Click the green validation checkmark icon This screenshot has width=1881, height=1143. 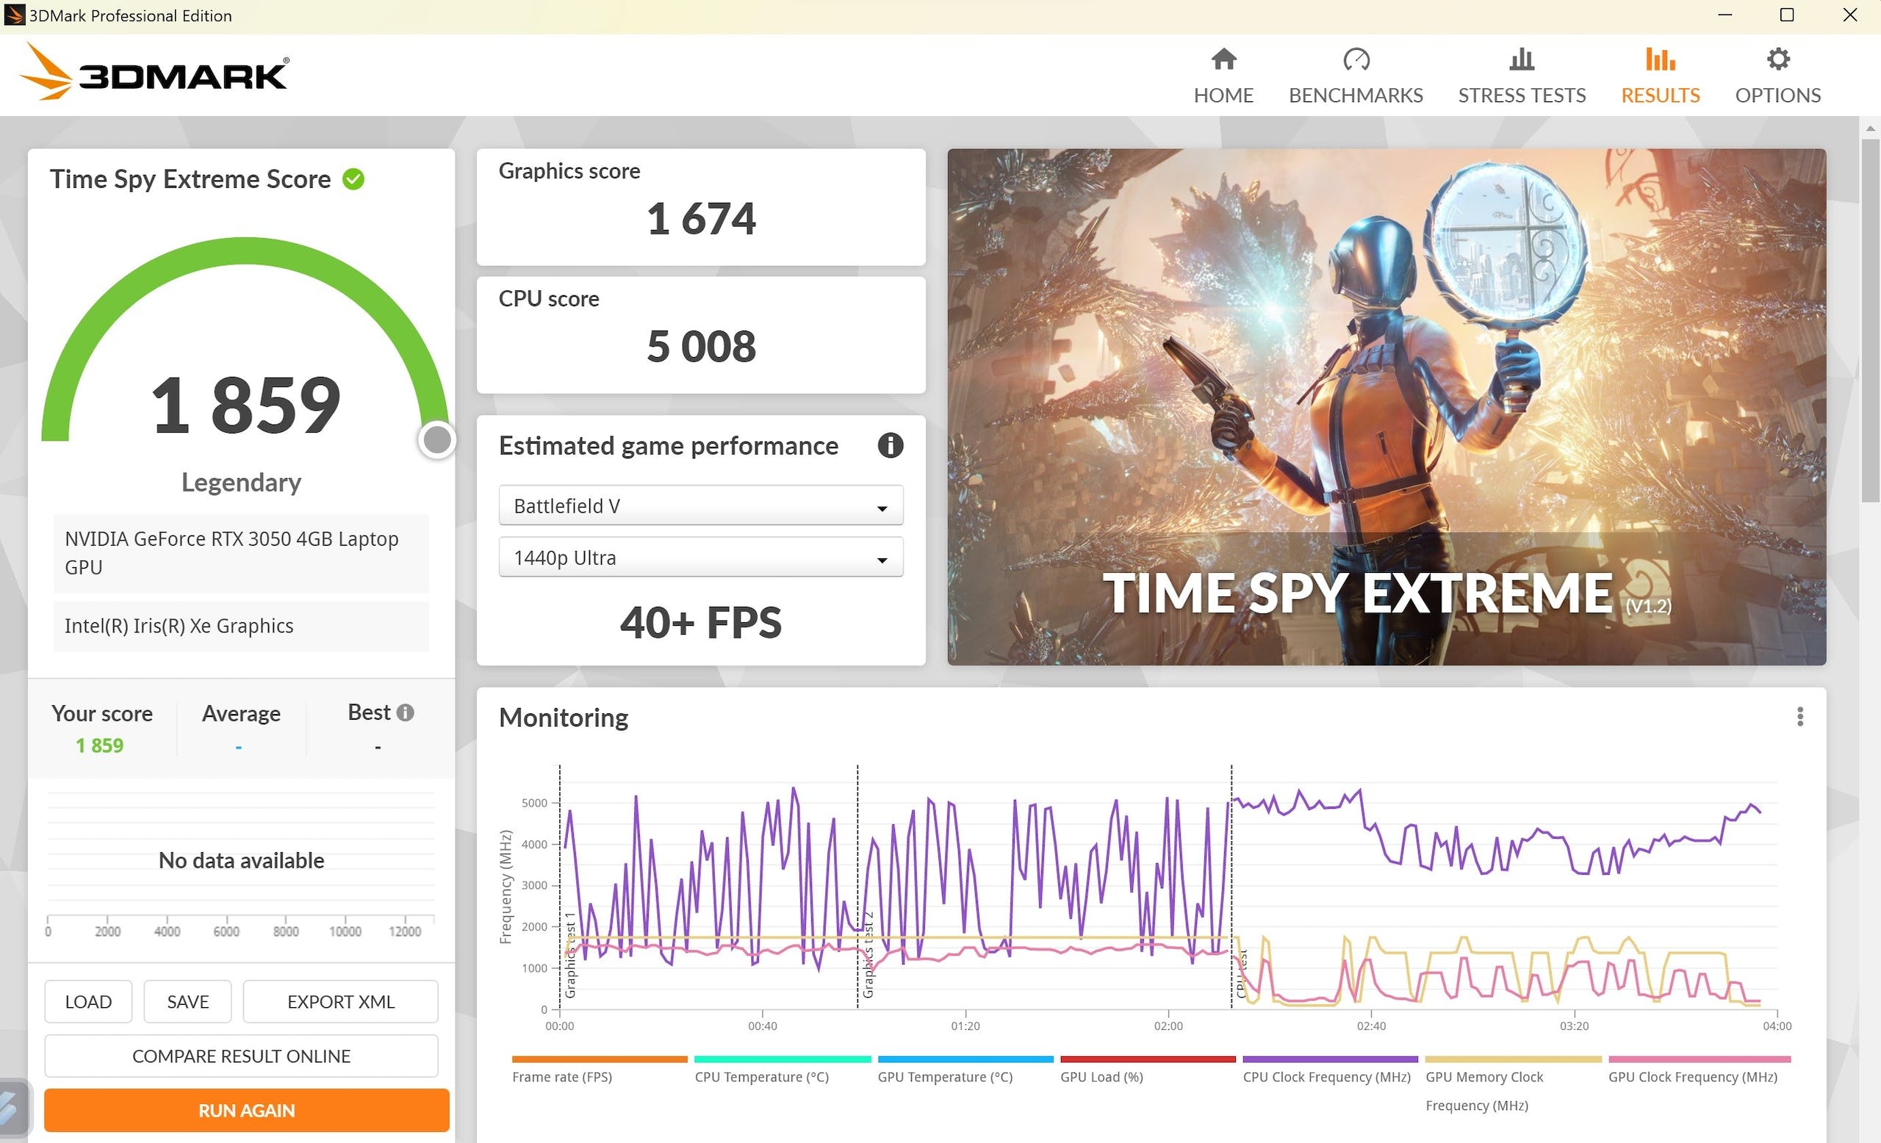pos(353,179)
